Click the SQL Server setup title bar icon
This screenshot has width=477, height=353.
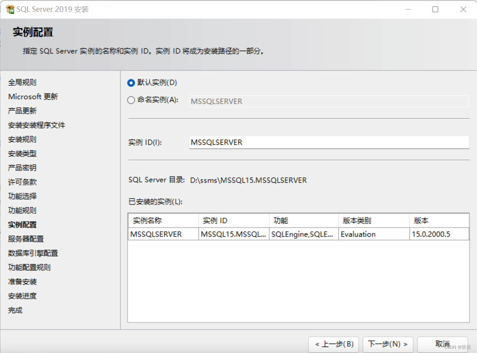[x=10, y=9]
